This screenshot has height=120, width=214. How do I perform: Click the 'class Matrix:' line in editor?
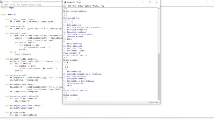pos(8,15)
